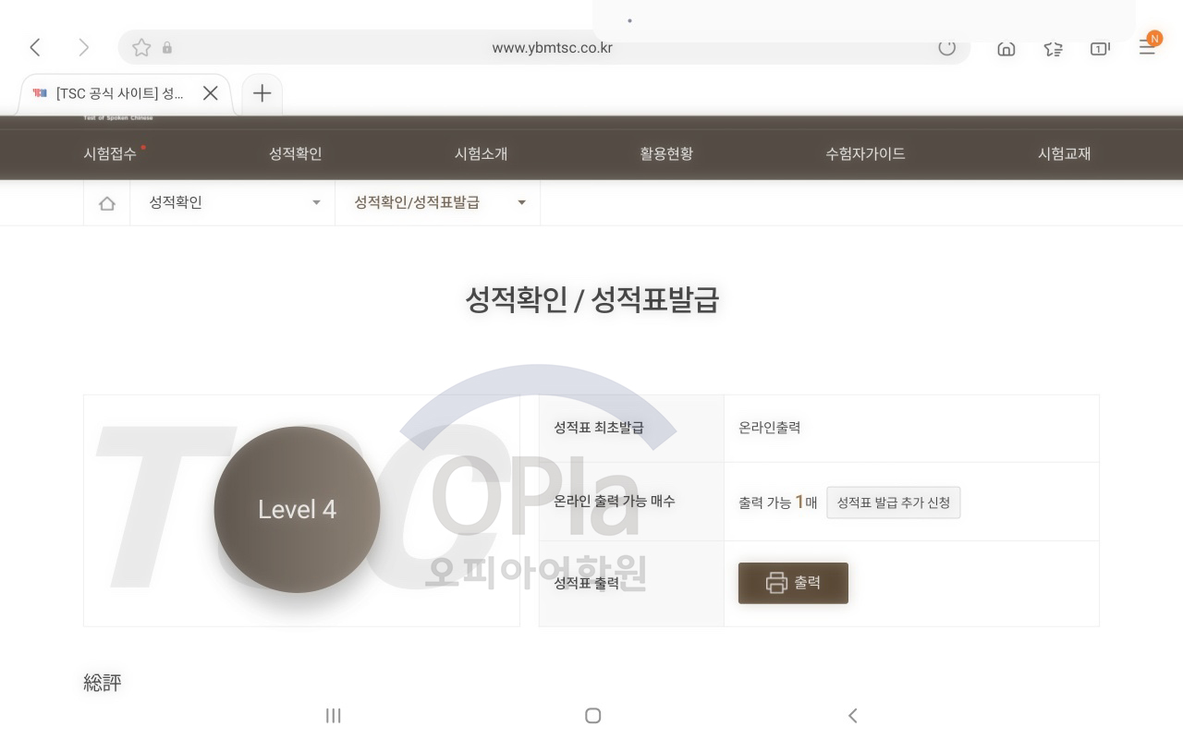Open the browser hamburger menu

[x=1147, y=47]
